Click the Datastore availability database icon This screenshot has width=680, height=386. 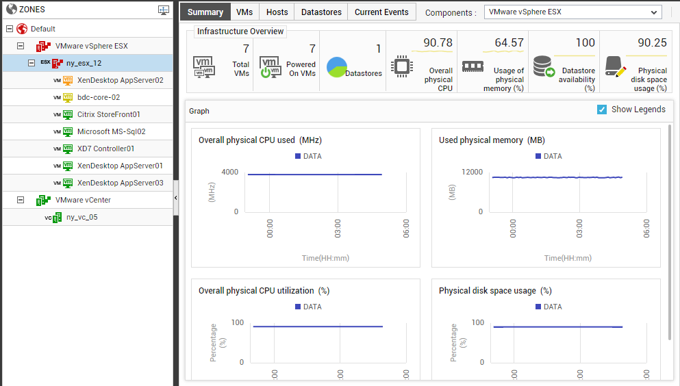point(544,66)
